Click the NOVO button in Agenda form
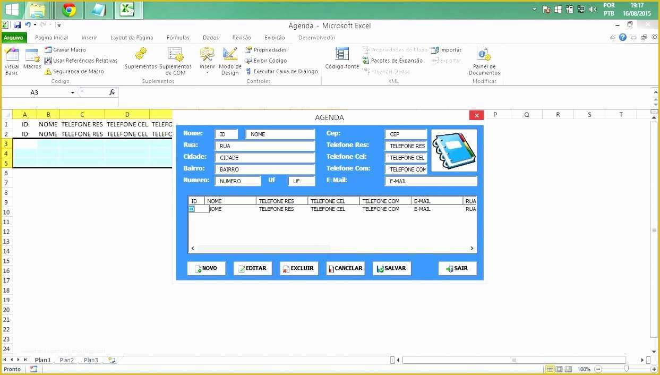 [206, 268]
